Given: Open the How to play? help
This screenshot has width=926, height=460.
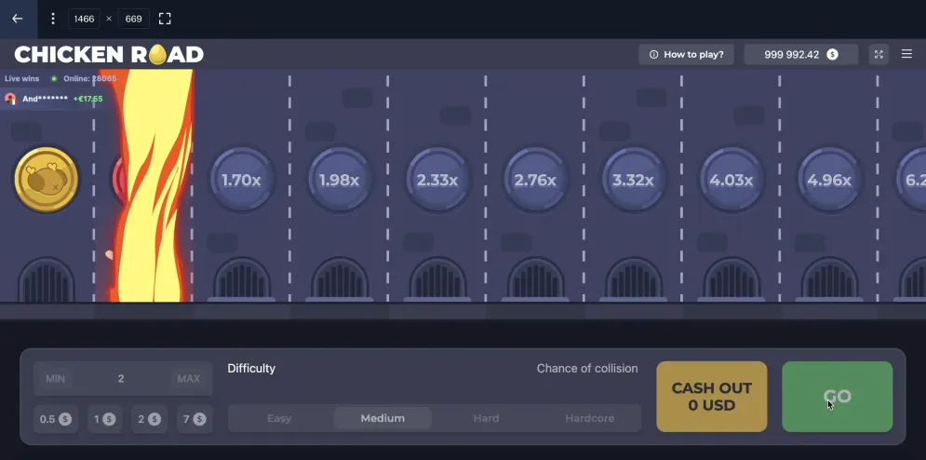Looking at the screenshot, I should tap(686, 54).
